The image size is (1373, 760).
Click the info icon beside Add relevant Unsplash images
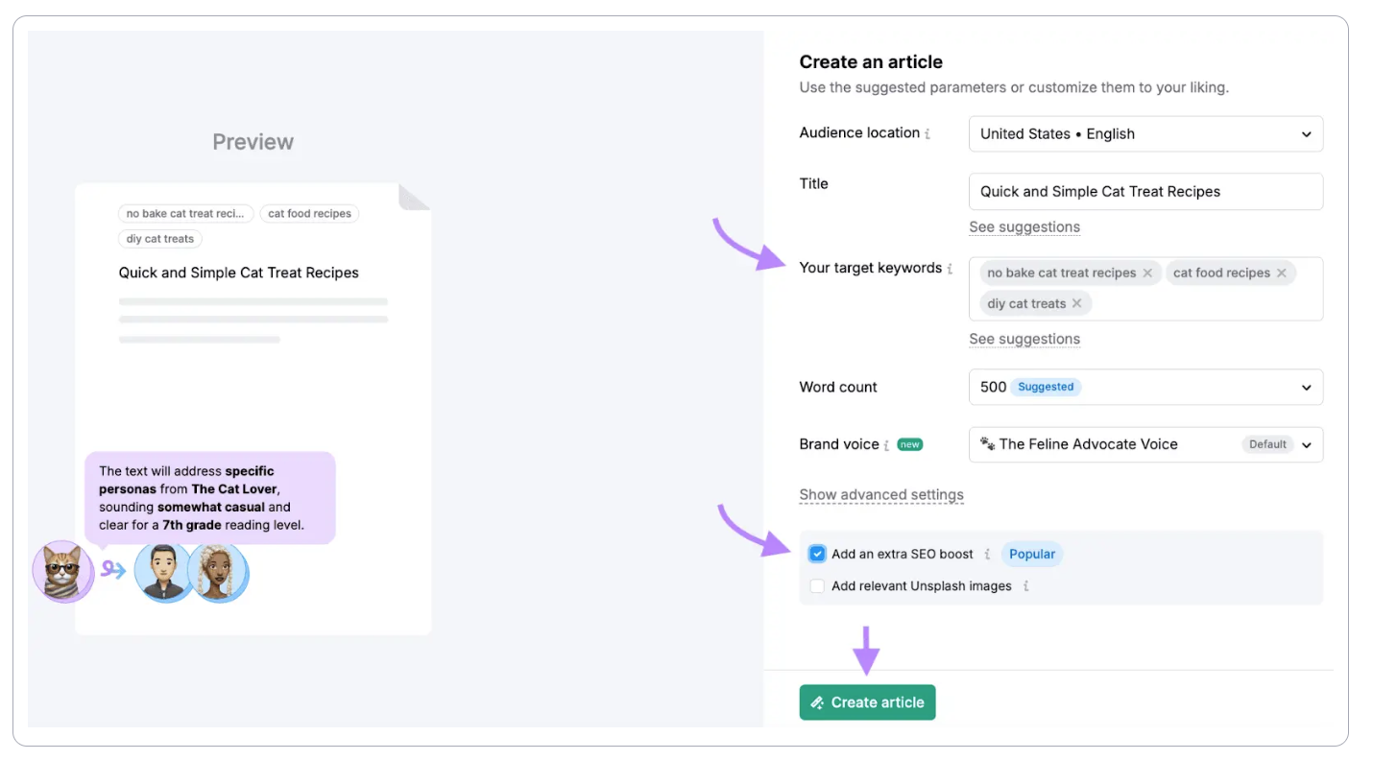(x=1027, y=585)
